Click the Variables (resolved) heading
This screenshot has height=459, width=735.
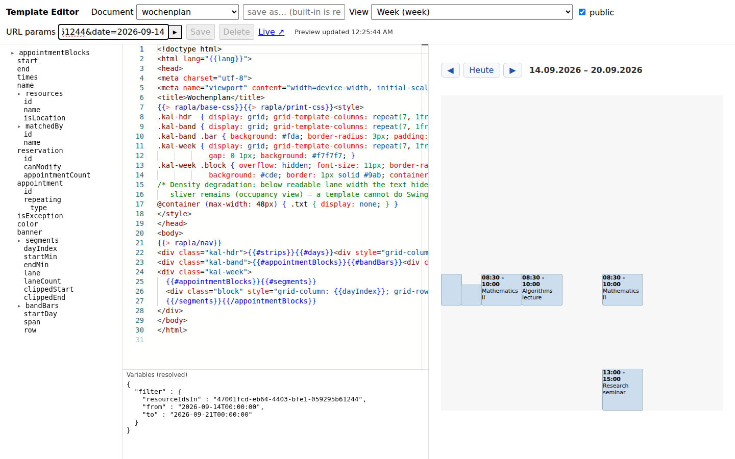(x=157, y=375)
